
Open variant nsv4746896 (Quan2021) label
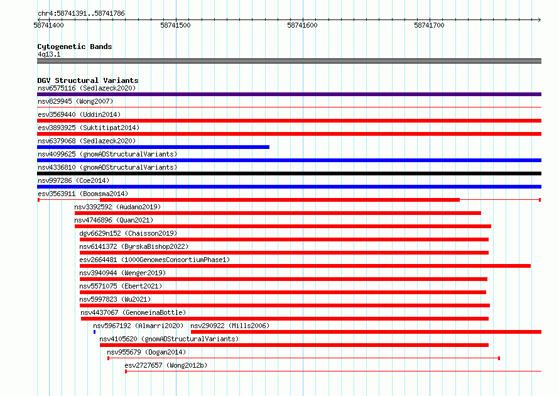(x=114, y=220)
